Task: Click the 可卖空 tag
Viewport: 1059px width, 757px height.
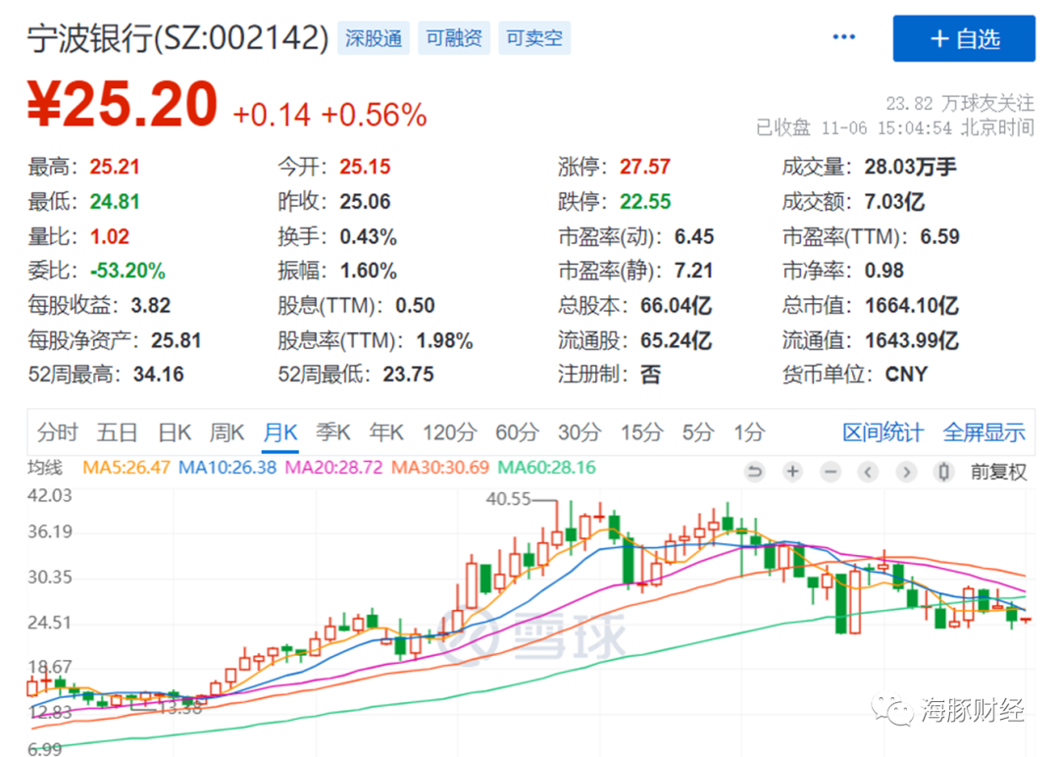Action: (x=534, y=38)
